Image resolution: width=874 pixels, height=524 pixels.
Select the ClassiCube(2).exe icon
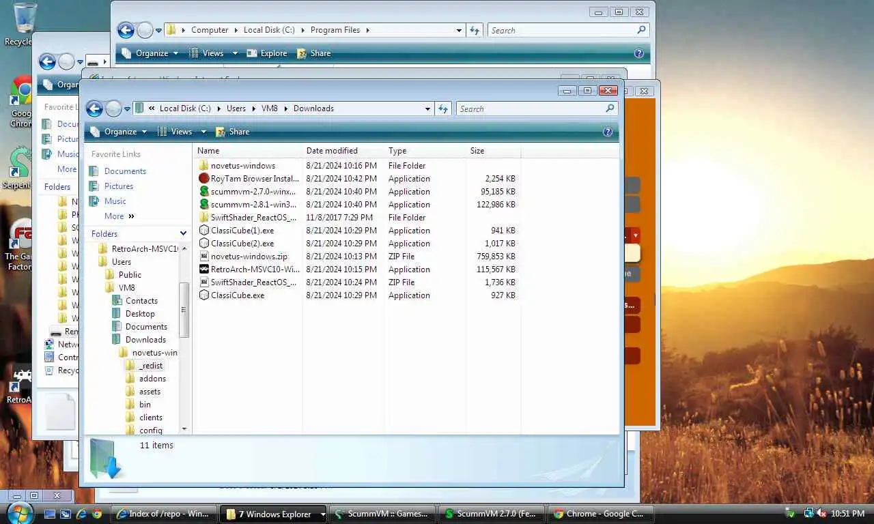pos(203,244)
